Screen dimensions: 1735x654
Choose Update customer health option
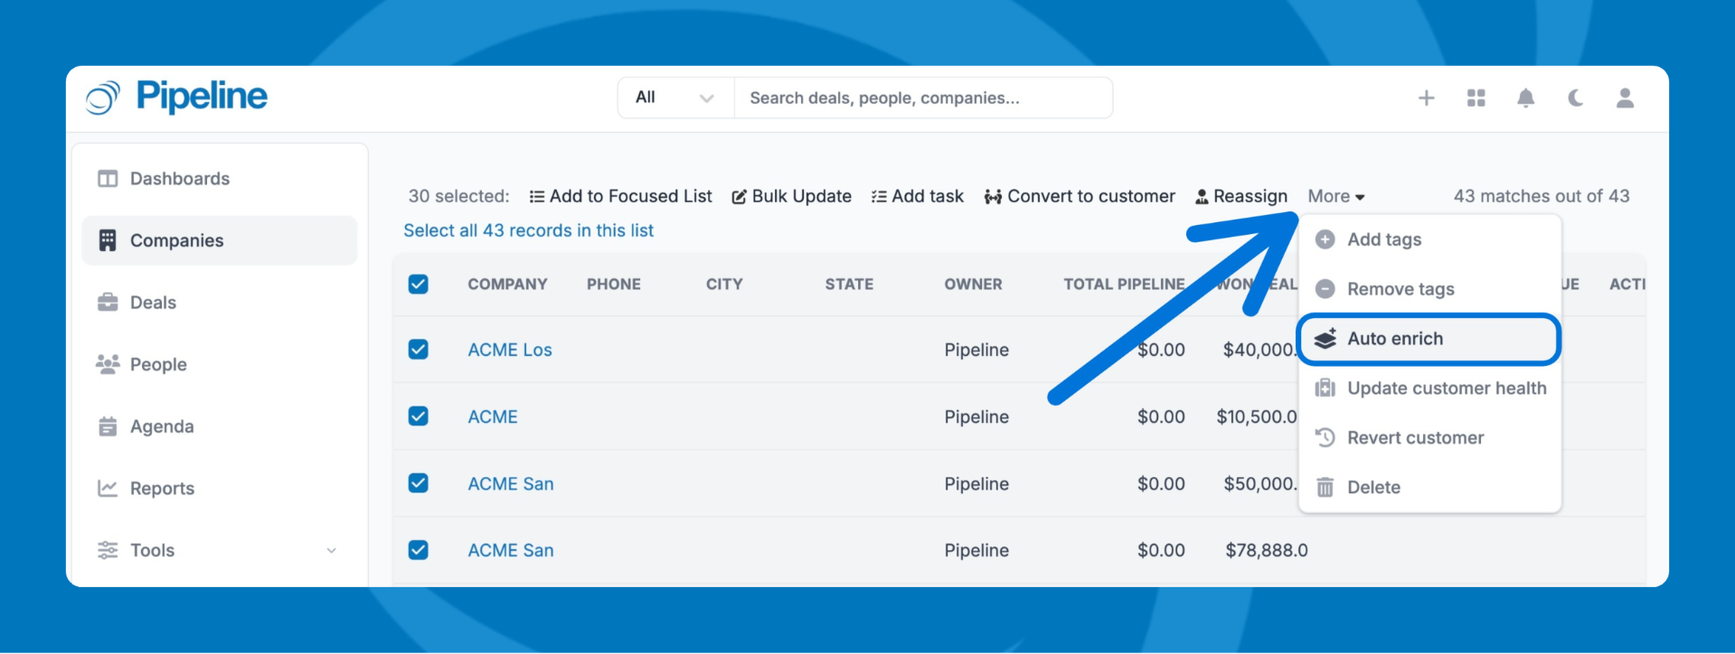(1446, 388)
